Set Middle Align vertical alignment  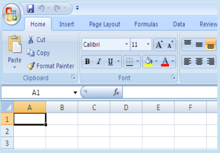[199, 44]
